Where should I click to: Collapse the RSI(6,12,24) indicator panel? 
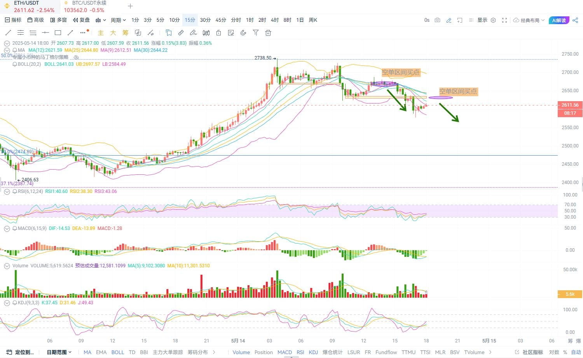tap(7, 191)
